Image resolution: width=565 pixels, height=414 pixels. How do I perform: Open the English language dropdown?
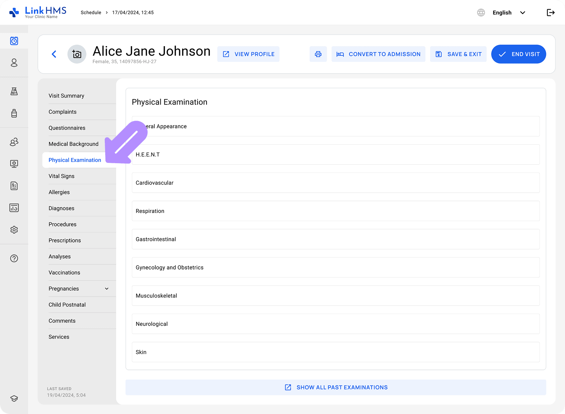coord(508,13)
